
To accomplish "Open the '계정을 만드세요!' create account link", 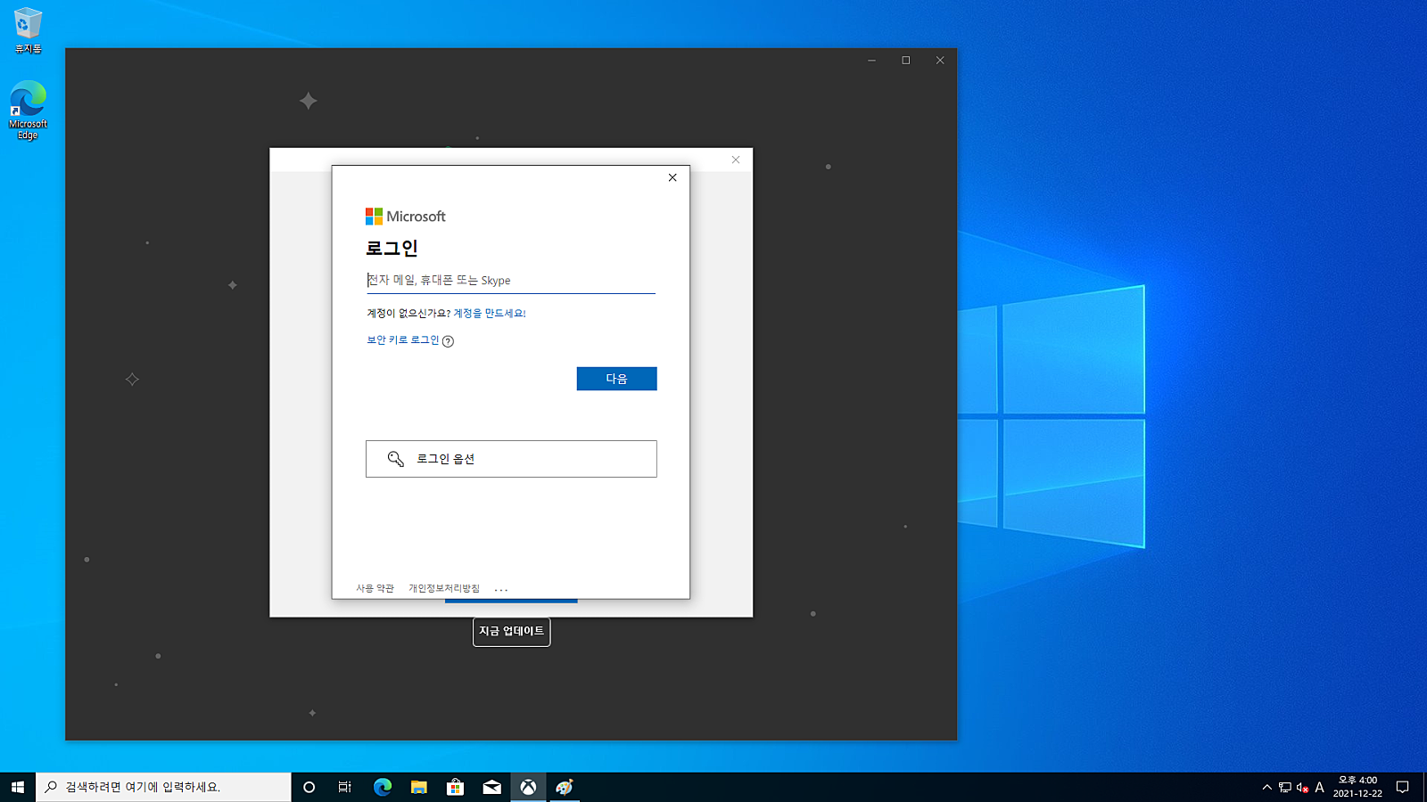I will pyautogui.click(x=490, y=314).
